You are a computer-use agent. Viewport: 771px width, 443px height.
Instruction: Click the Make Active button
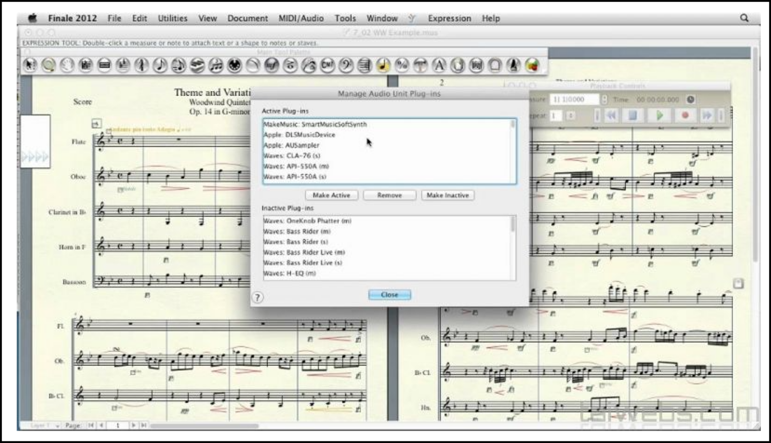pyautogui.click(x=332, y=195)
